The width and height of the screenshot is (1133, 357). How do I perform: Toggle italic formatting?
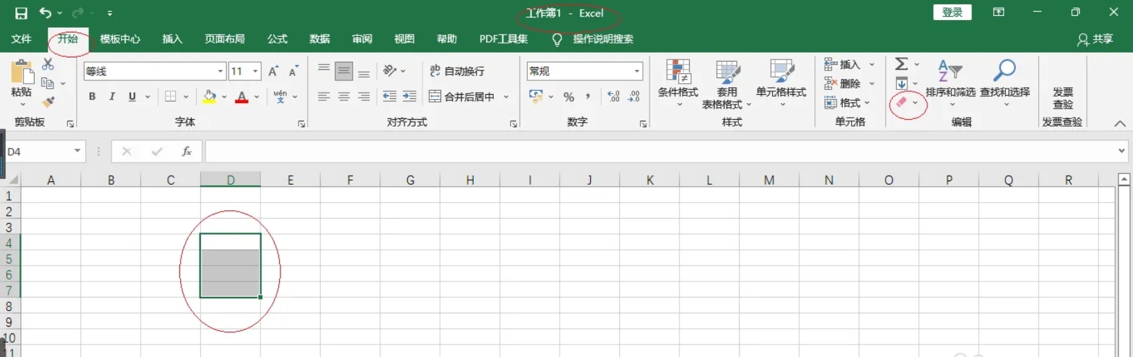(112, 97)
